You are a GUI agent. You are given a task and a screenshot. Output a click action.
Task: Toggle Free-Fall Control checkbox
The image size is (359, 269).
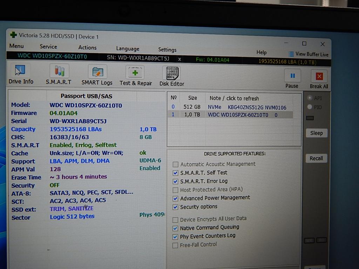[175, 246]
